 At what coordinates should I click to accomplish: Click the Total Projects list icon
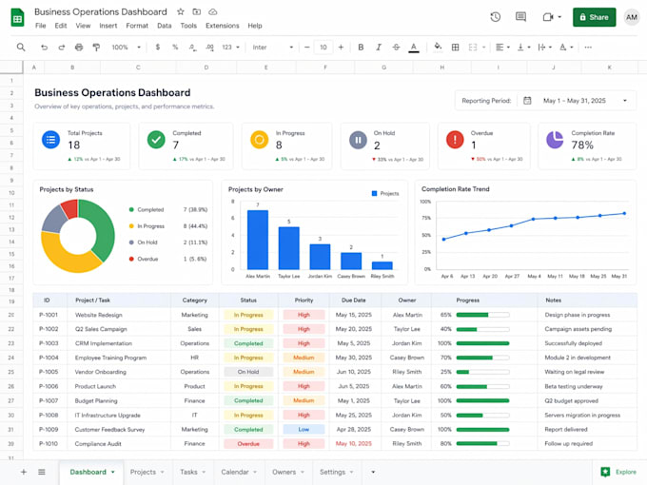tap(50, 140)
